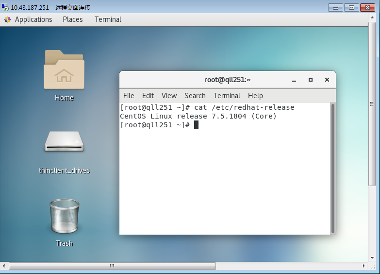Open the terminal's View menu

pos(169,96)
